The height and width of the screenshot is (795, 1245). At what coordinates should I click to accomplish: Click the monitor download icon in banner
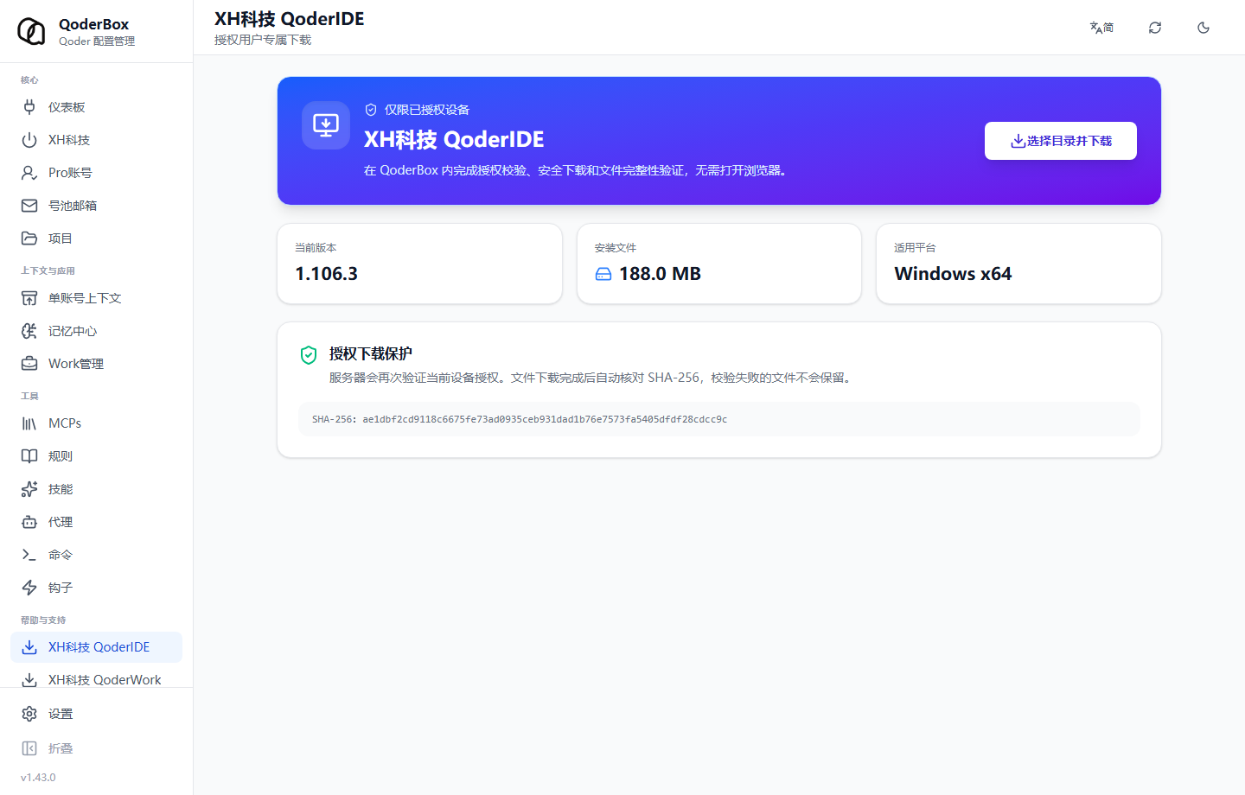click(x=326, y=125)
